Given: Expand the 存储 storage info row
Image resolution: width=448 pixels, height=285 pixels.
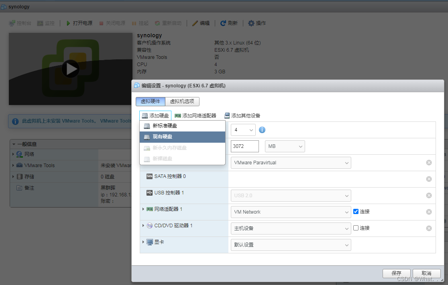Looking at the screenshot, I should point(13,177).
